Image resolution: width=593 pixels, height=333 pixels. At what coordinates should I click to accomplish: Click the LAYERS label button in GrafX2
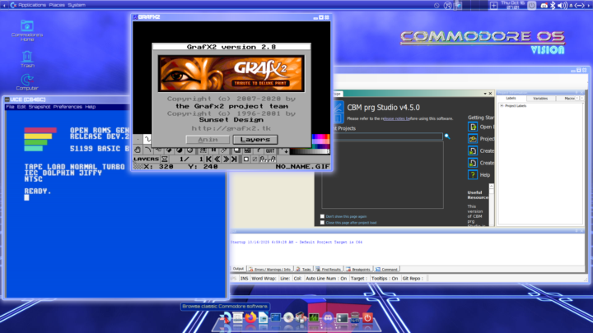[x=146, y=160]
